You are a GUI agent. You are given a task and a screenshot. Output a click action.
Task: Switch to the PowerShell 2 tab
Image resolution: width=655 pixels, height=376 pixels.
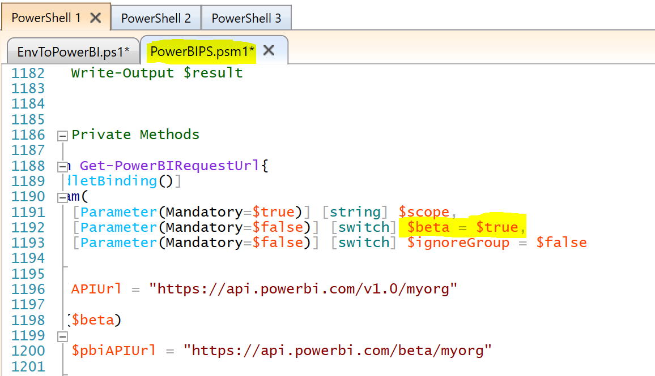pos(155,17)
